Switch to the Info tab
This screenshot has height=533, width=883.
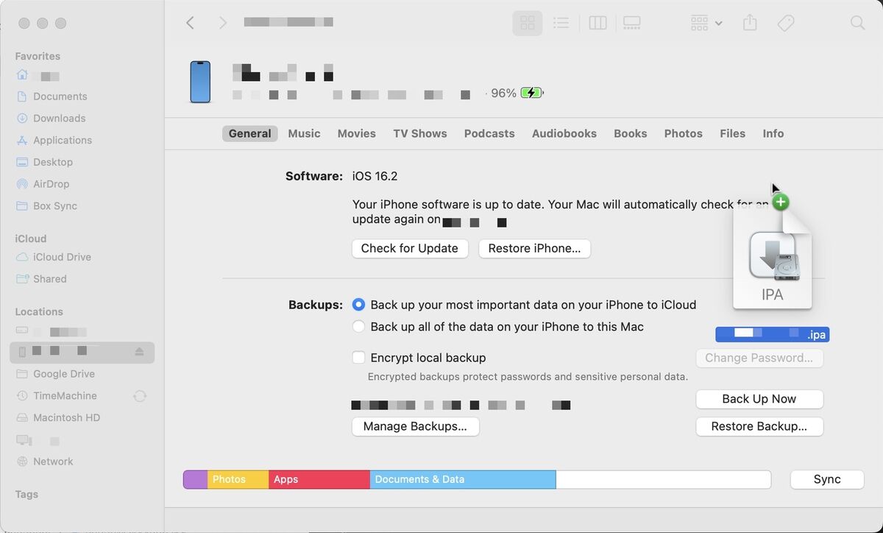[773, 133]
